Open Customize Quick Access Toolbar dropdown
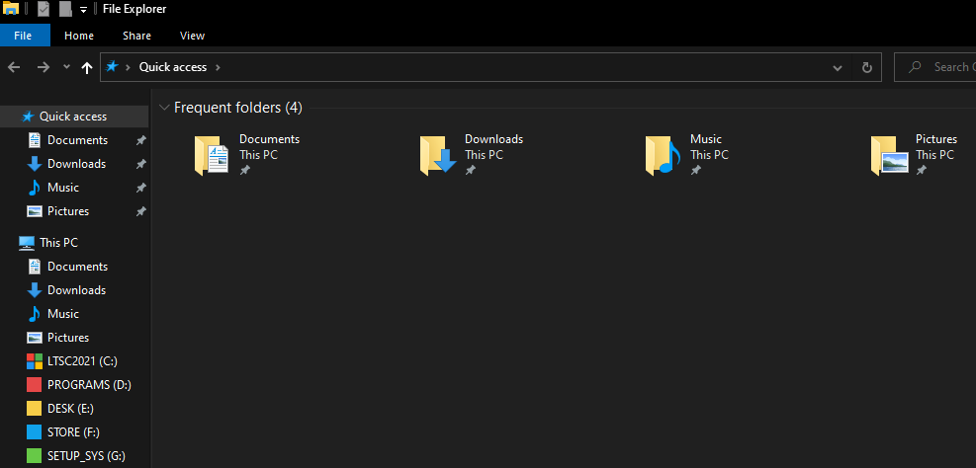The width and height of the screenshot is (976, 468). pos(84,10)
